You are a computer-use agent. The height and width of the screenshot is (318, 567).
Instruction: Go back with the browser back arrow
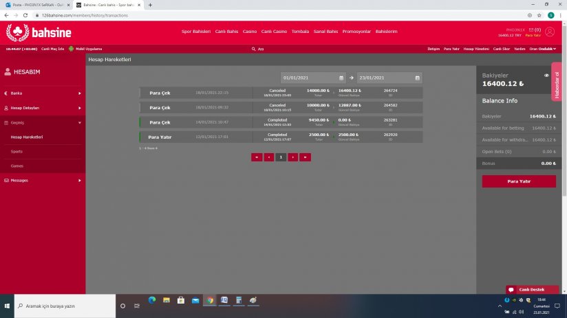[x=6, y=15]
